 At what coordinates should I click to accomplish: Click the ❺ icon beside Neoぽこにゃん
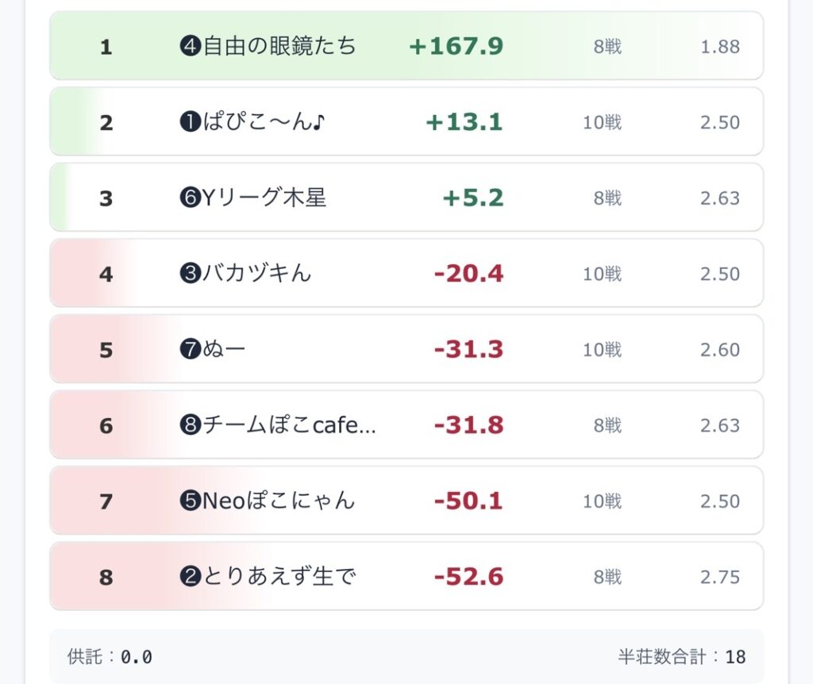pos(191,501)
